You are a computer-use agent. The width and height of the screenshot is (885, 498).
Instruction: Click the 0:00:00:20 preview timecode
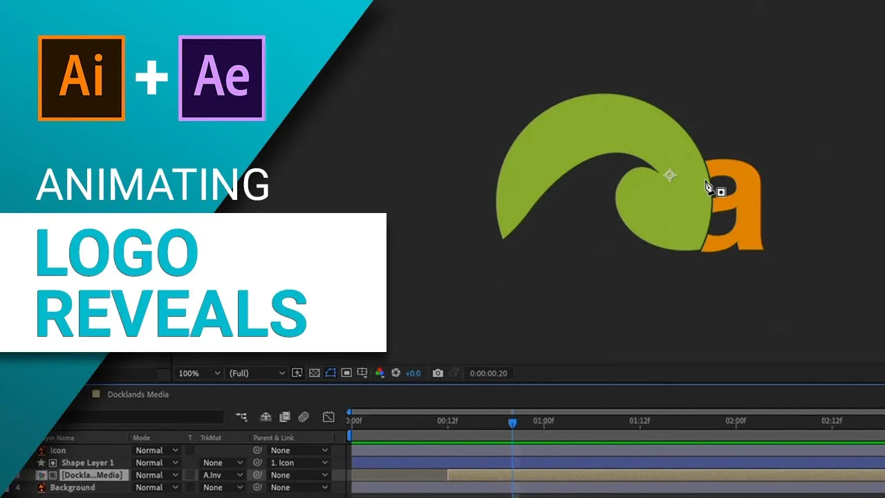point(488,373)
